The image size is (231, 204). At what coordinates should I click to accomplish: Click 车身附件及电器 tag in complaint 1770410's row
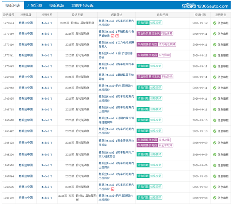[147, 44]
